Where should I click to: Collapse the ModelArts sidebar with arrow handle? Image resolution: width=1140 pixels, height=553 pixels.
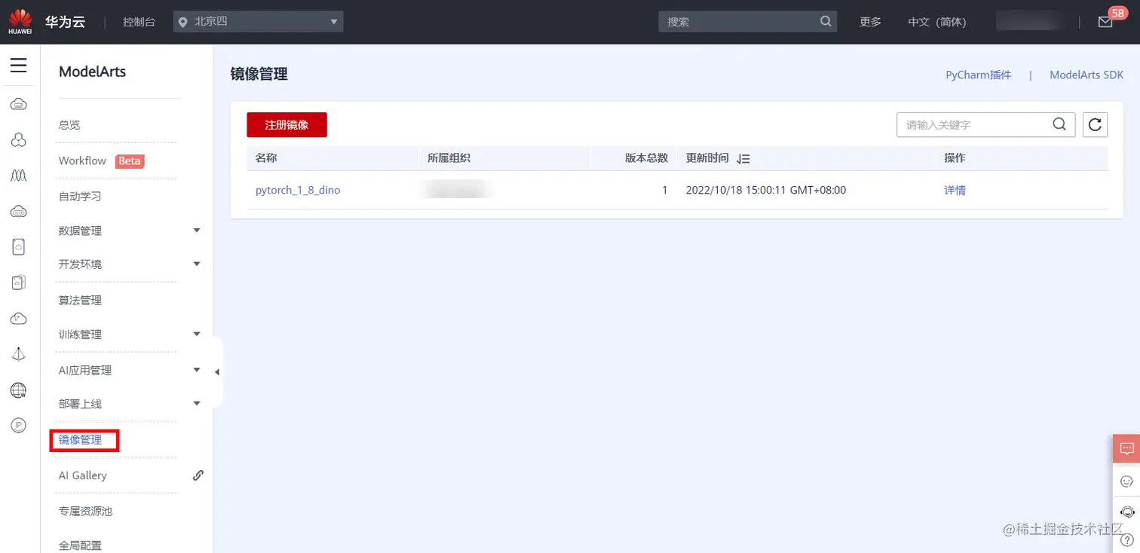(217, 372)
